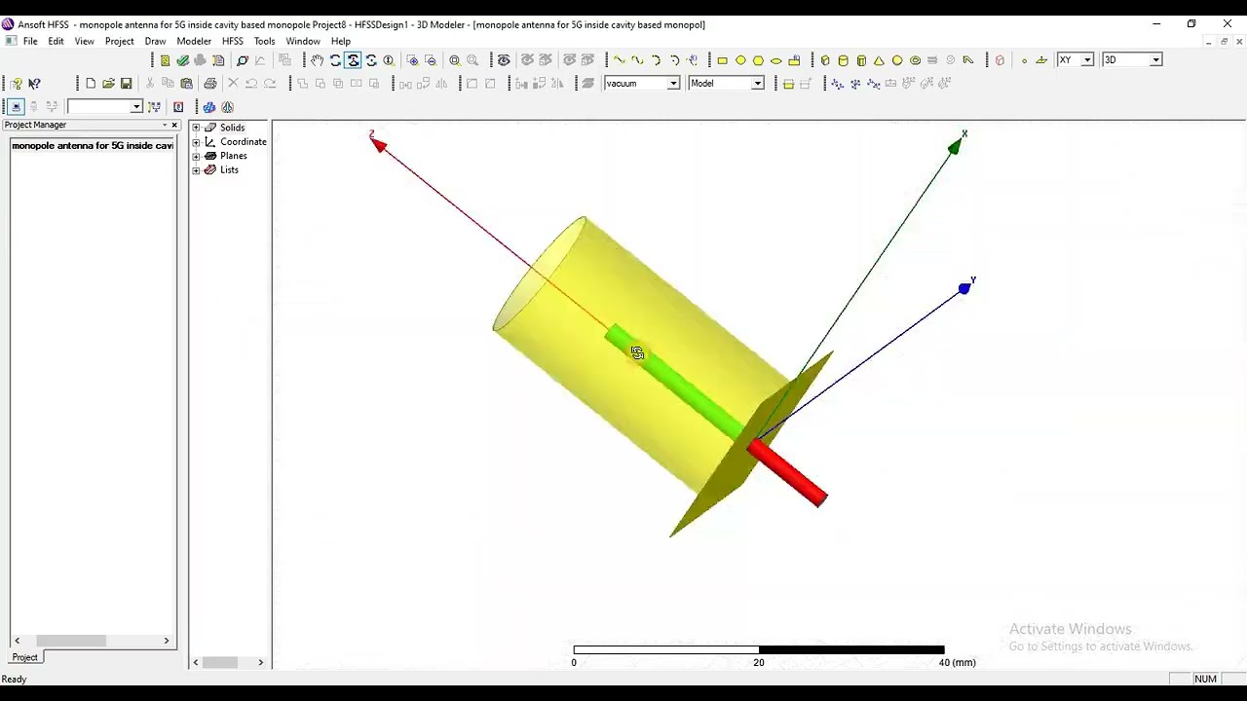Select the Draw Sphere tool

pos(897,60)
